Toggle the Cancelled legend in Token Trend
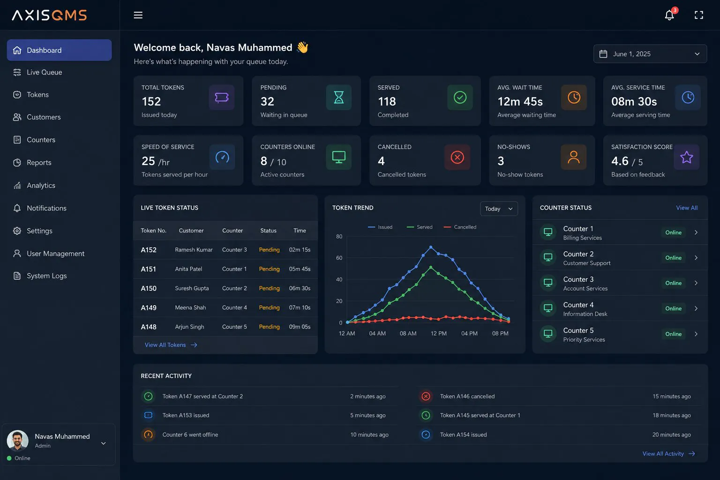 (460, 227)
